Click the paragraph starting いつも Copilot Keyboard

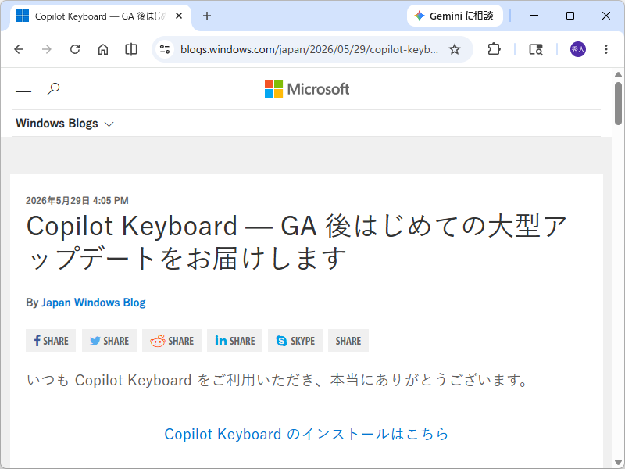pos(278,380)
